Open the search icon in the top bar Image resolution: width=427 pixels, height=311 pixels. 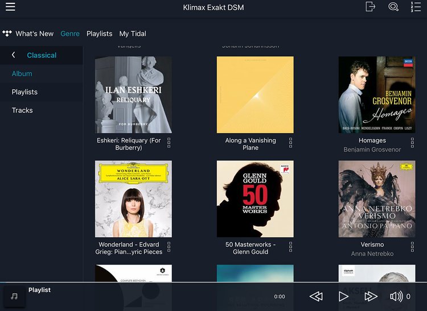[393, 7]
